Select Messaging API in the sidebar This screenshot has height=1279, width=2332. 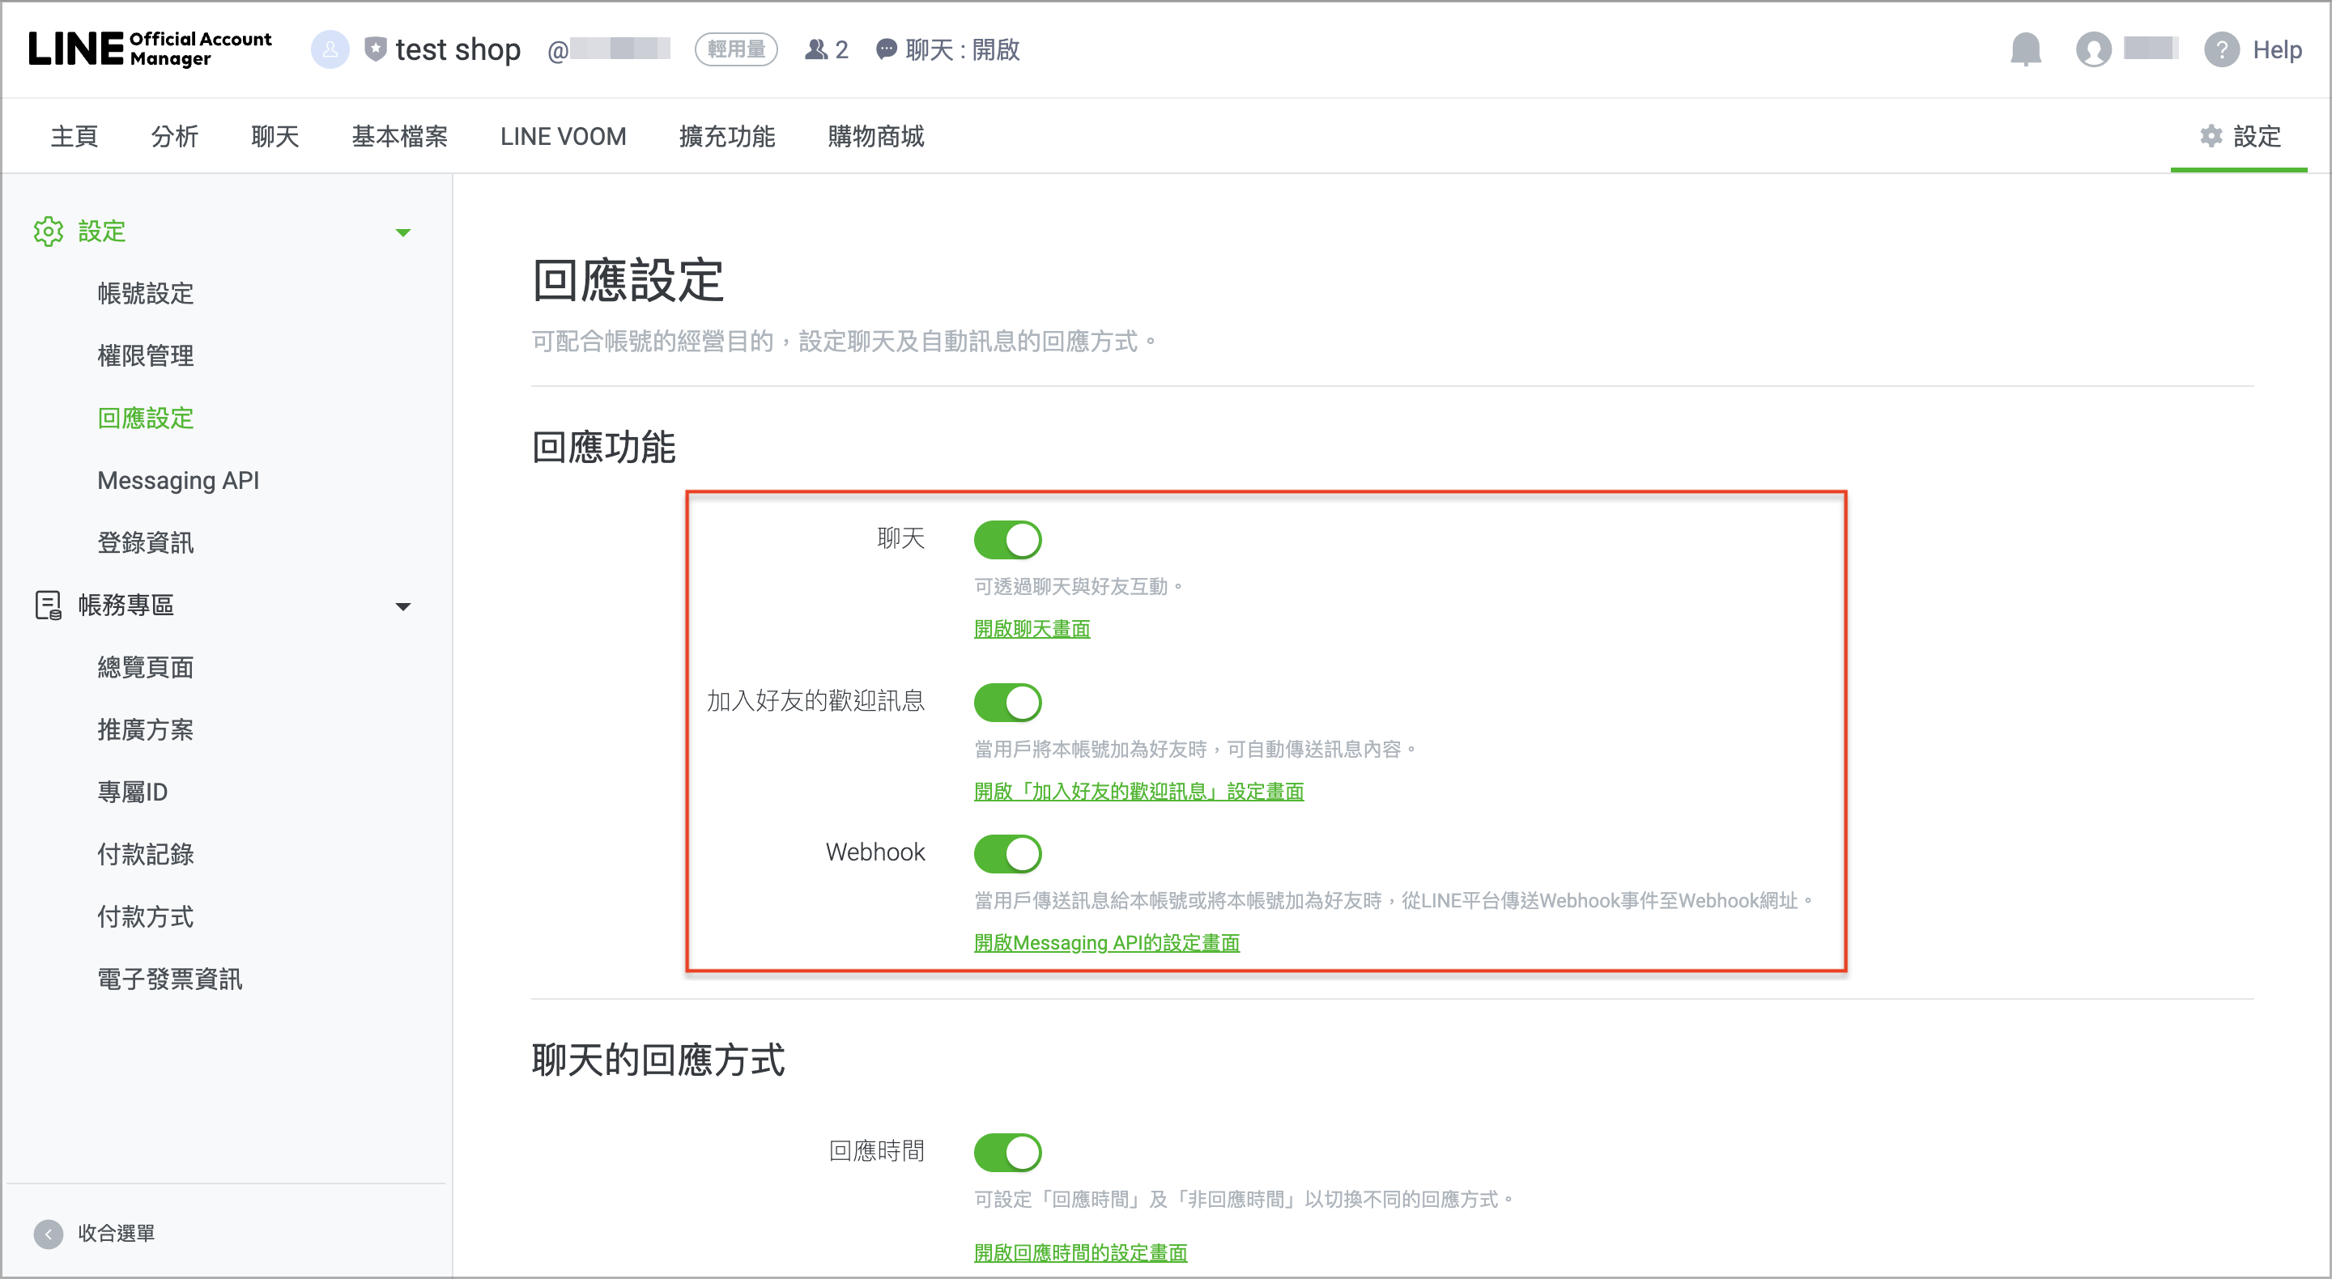coord(178,481)
